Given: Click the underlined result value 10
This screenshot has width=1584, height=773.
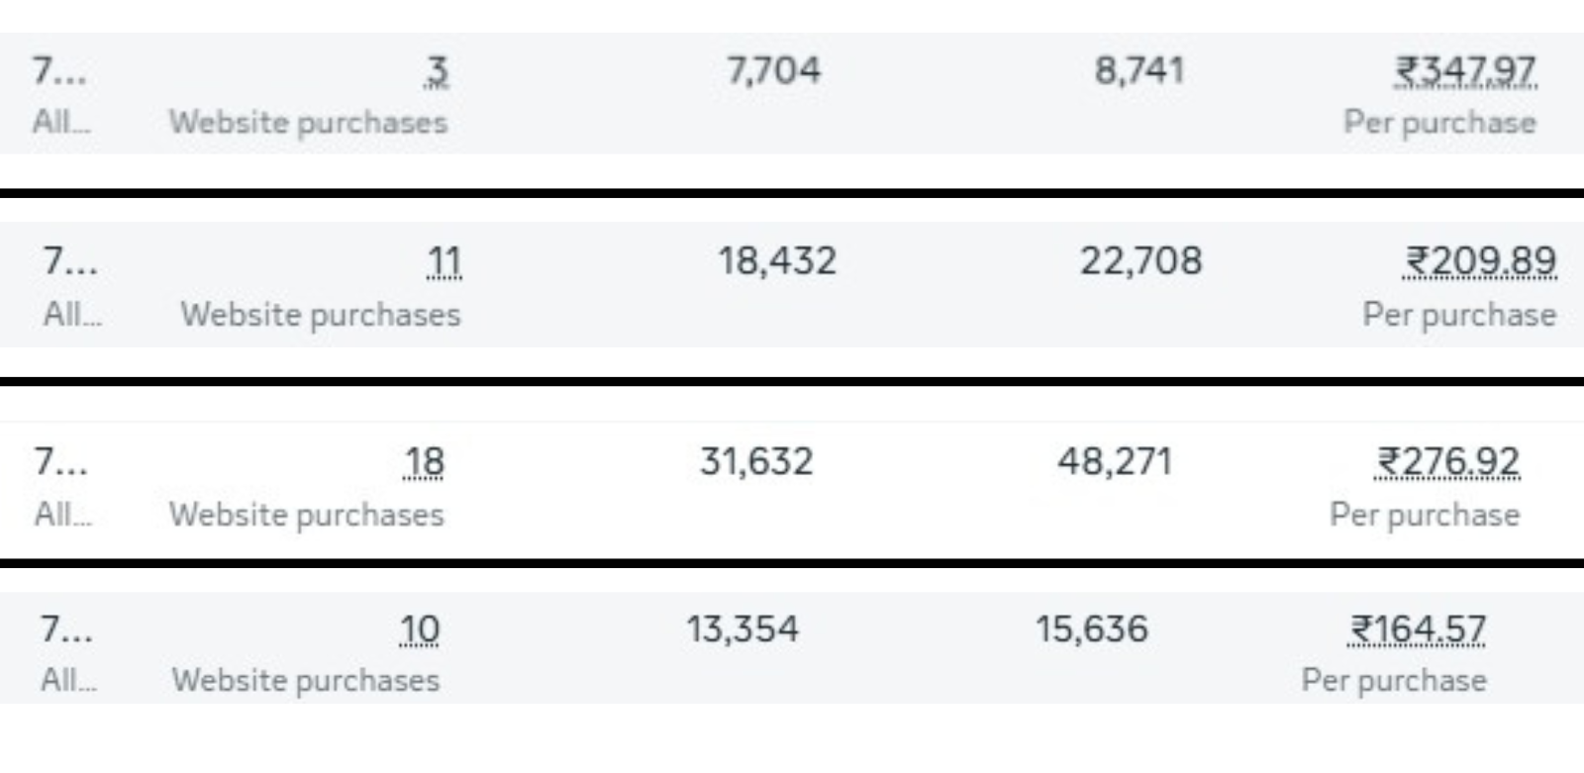Looking at the screenshot, I should (x=420, y=629).
